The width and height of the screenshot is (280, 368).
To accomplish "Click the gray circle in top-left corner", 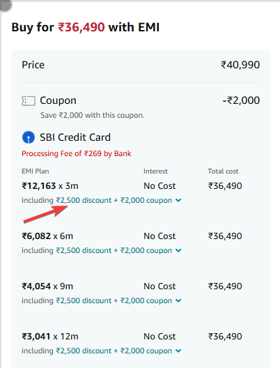I will point(5,6).
